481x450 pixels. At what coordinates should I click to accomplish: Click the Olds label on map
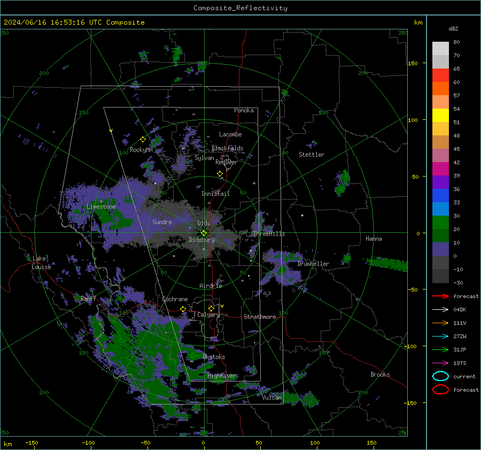pyautogui.click(x=204, y=223)
